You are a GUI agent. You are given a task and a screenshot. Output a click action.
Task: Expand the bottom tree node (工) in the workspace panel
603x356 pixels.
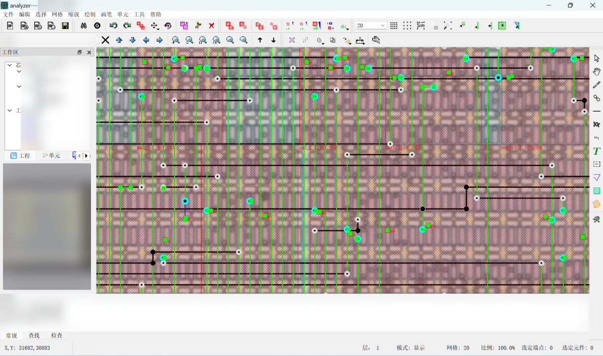point(9,111)
